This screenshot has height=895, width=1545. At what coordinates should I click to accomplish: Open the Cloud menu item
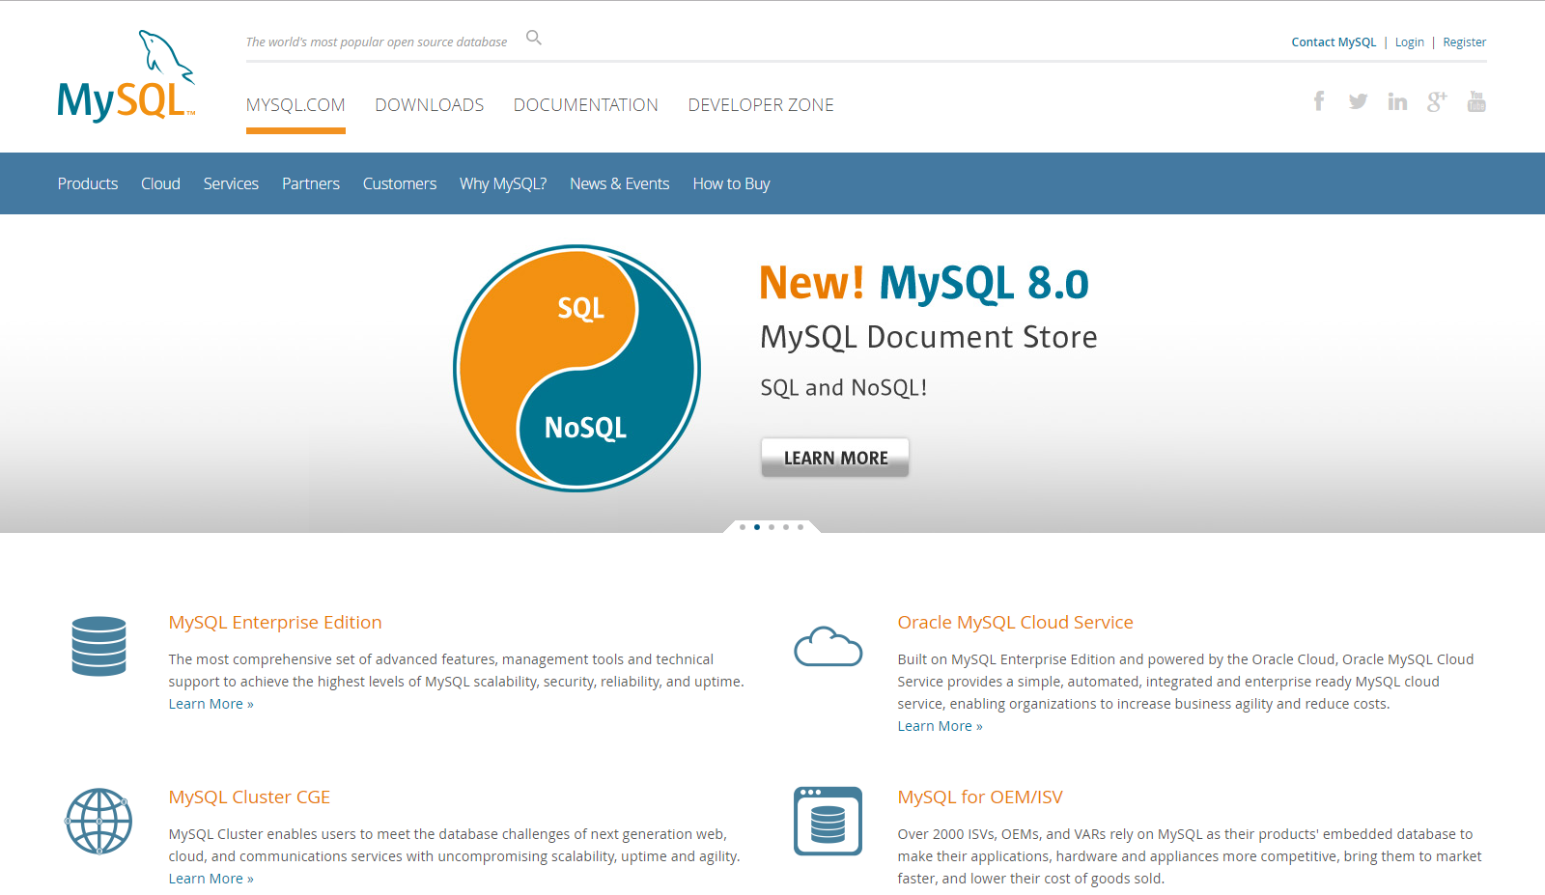(x=160, y=183)
